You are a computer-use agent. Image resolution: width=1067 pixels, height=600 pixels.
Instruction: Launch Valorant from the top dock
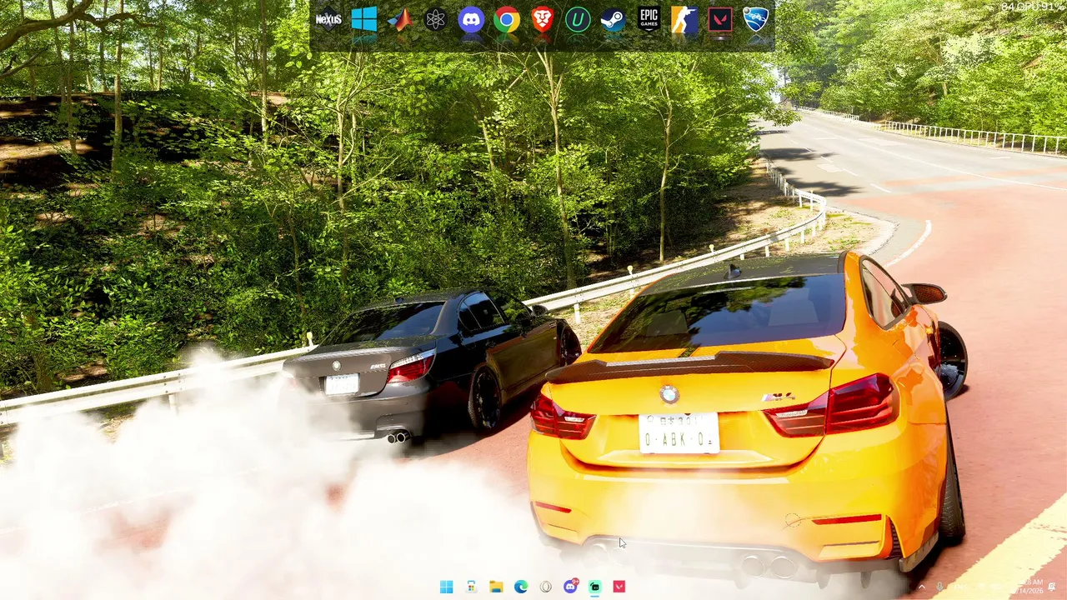(x=720, y=19)
